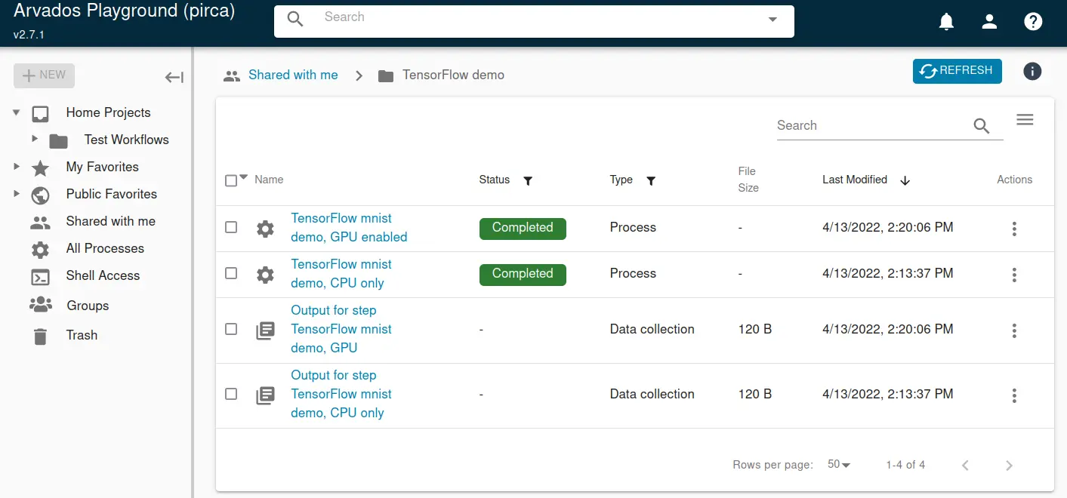Click the My Favorites star icon
Image resolution: width=1067 pixels, height=498 pixels.
point(40,168)
